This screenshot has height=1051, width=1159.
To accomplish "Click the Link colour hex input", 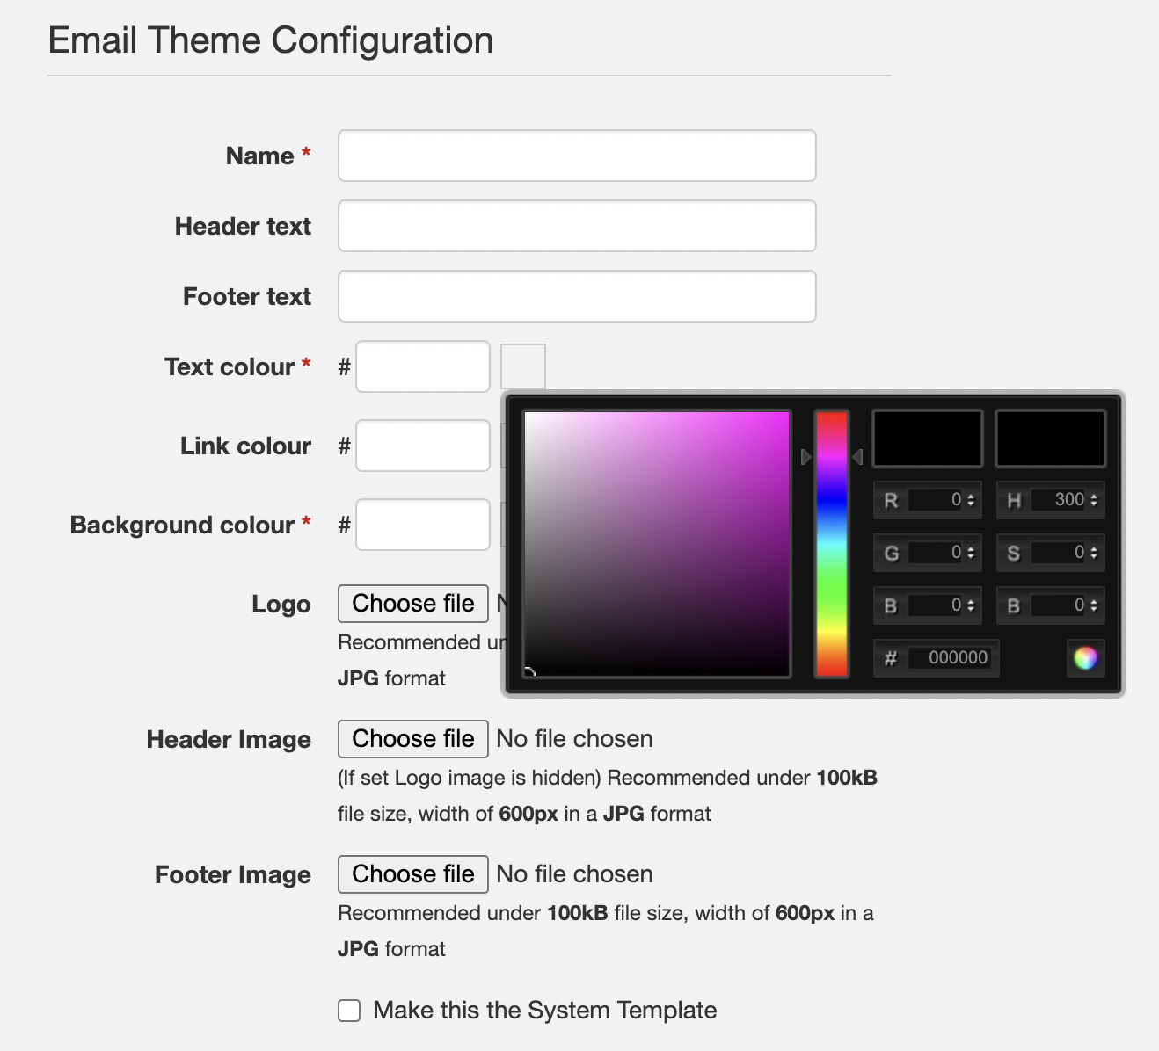I will pyautogui.click(x=423, y=446).
